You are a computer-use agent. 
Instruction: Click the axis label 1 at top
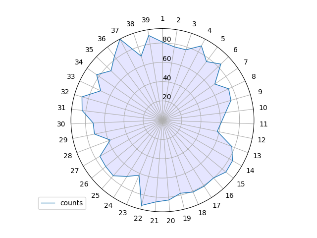tap(162, 19)
